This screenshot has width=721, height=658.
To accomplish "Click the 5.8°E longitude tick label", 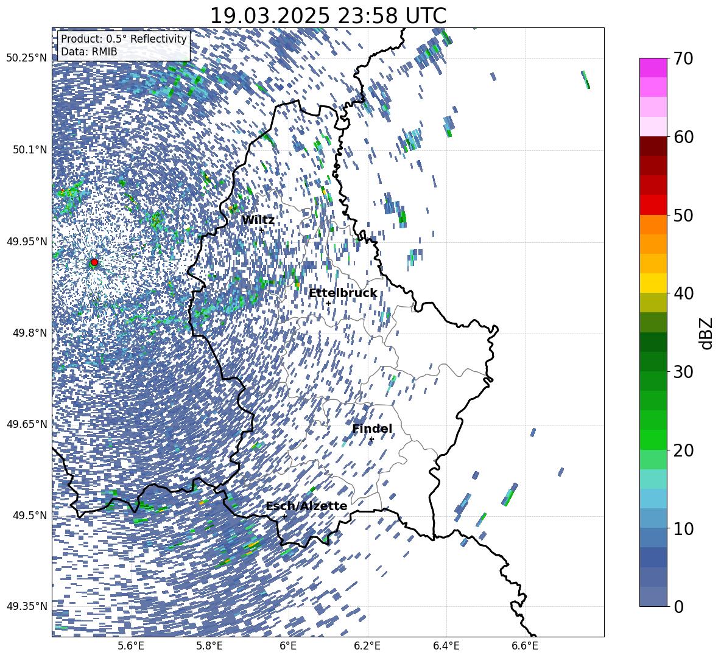I will coord(209,646).
